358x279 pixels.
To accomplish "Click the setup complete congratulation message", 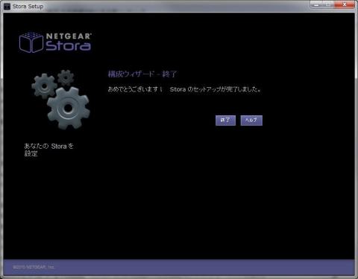I will (x=184, y=89).
